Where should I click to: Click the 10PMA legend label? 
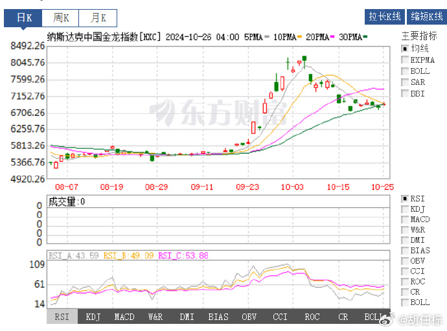pyautogui.click(x=285, y=37)
